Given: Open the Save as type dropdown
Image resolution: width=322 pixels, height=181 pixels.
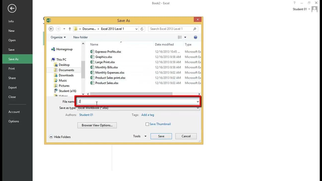Looking at the screenshot, I should click(139, 108).
